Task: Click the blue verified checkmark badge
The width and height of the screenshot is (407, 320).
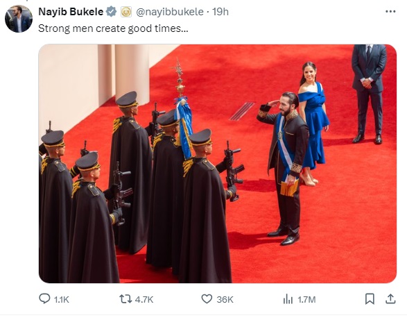Action: pos(112,12)
